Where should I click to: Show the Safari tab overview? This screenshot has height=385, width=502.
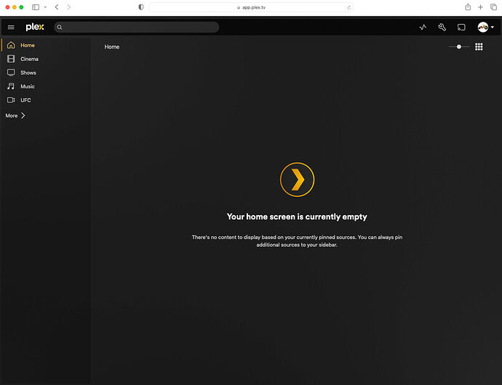click(x=493, y=7)
